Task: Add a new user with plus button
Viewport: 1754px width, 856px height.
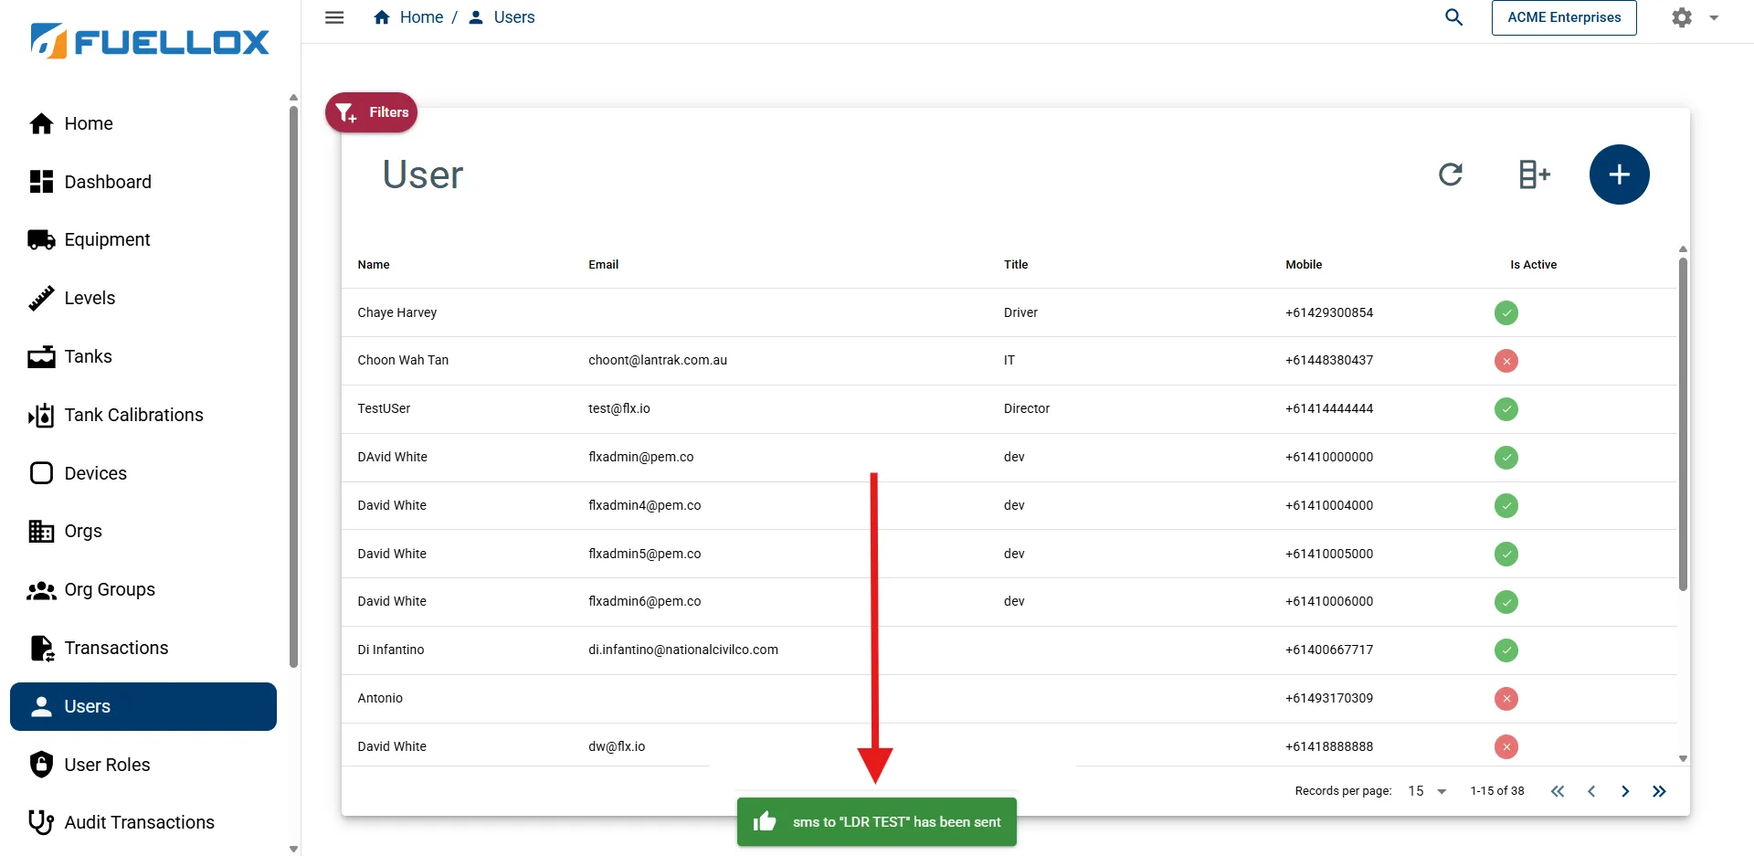Action: pos(1619,174)
